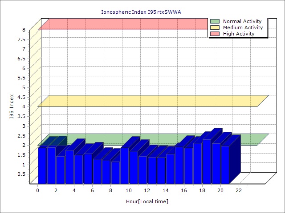Viewport: 285px width, 213px height.
Task: Select the "Medium Activity" legend label
Action: (243, 28)
